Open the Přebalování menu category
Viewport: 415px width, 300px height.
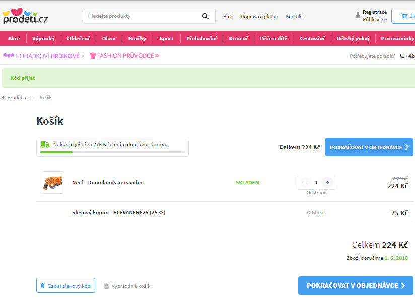(x=201, y=39)
